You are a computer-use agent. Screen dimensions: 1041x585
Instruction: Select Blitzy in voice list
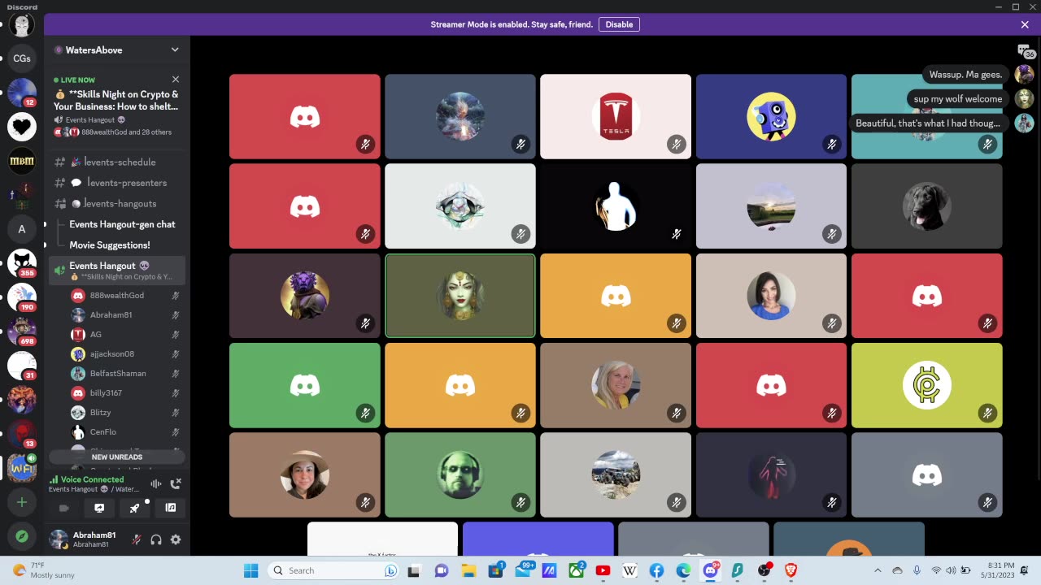point(125,412)
